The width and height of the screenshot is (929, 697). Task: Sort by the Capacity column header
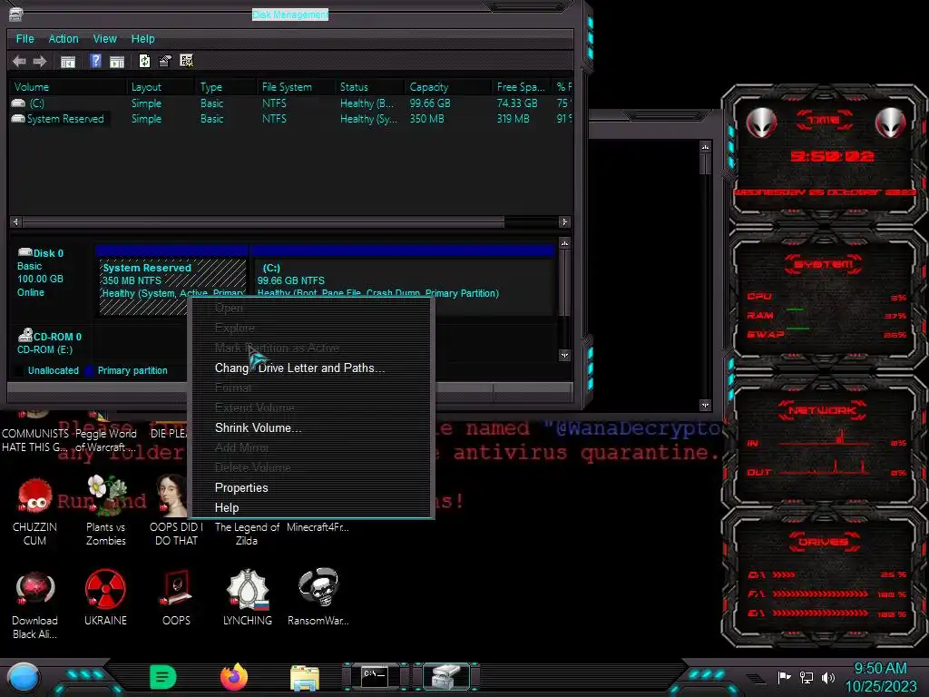(x=448, y=87)
